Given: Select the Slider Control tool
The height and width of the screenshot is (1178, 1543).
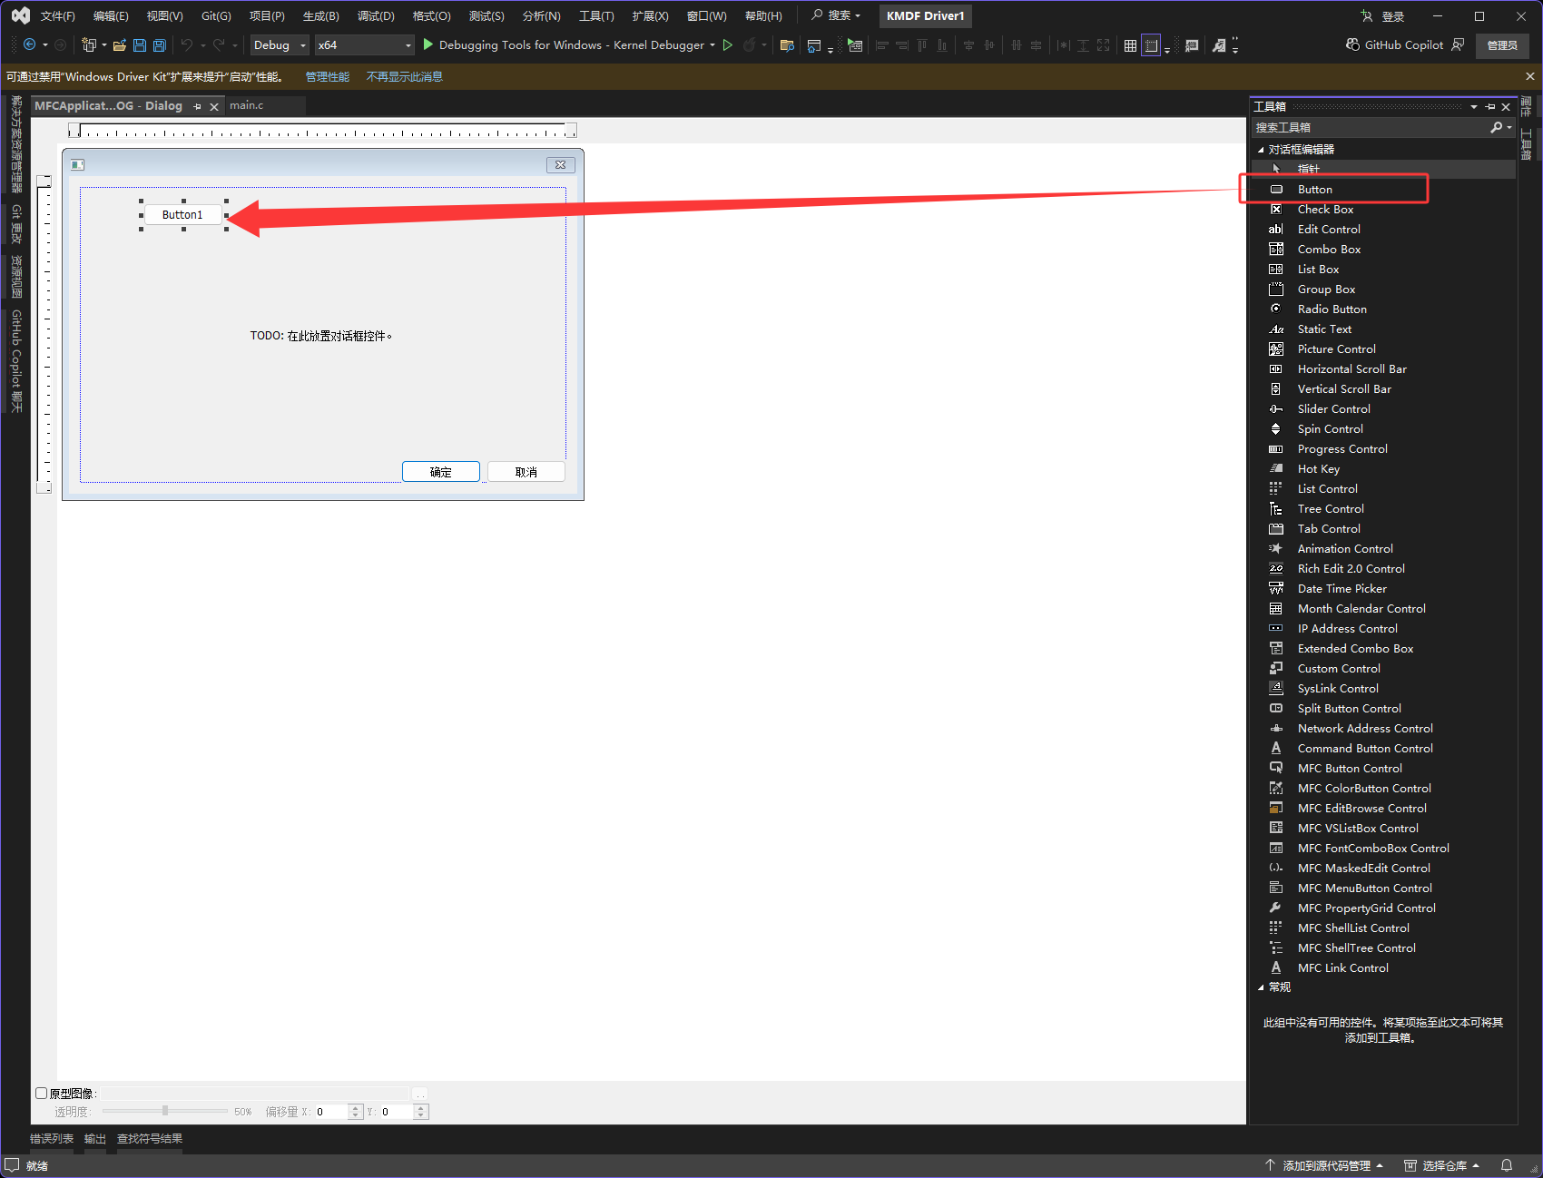Looking at the screenshot, I should pos(1383,408).
